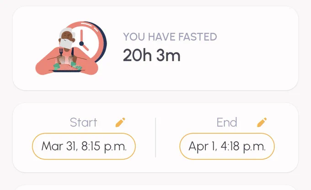Viewport: 311px width, 190px height.
Task: Tap the partially visible card at bottom
Action: (155, 187)
